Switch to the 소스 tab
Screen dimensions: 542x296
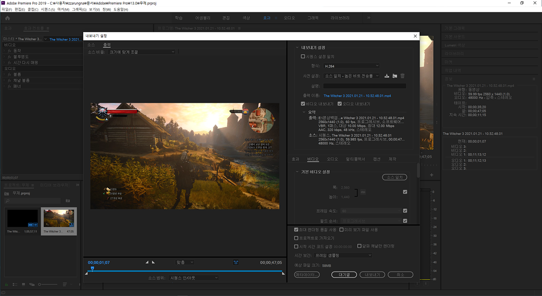(91, 45)
